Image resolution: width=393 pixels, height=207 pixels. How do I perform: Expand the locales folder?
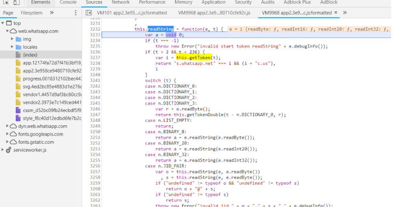(x=12, y=47)
